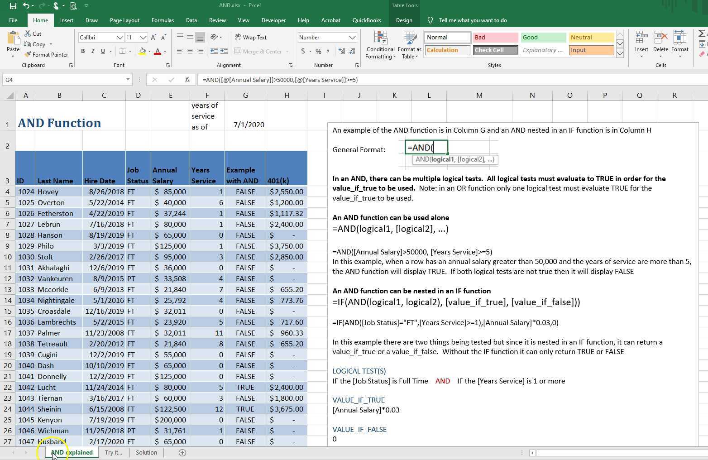Toggle Italic formatting
Viewport: 708px width, 460px height.
(93, 52)
